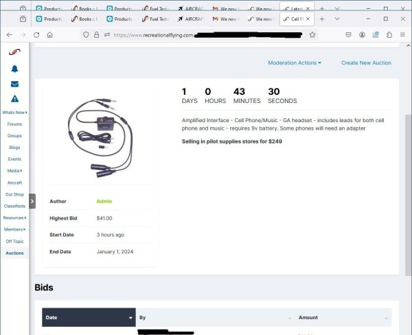The height and width of the screenshot is (335, 412).
Task: Go to the browser Home button
Action: click(x=49, y=34)
